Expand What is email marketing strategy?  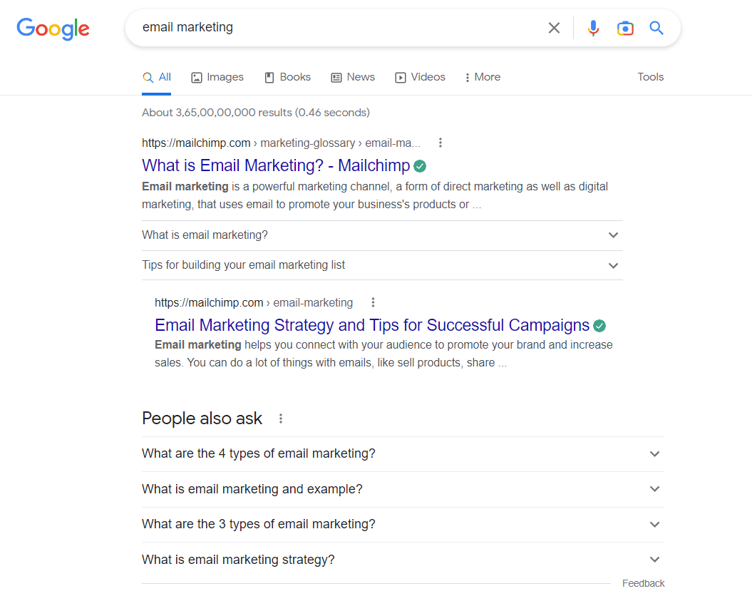point(403,560)
